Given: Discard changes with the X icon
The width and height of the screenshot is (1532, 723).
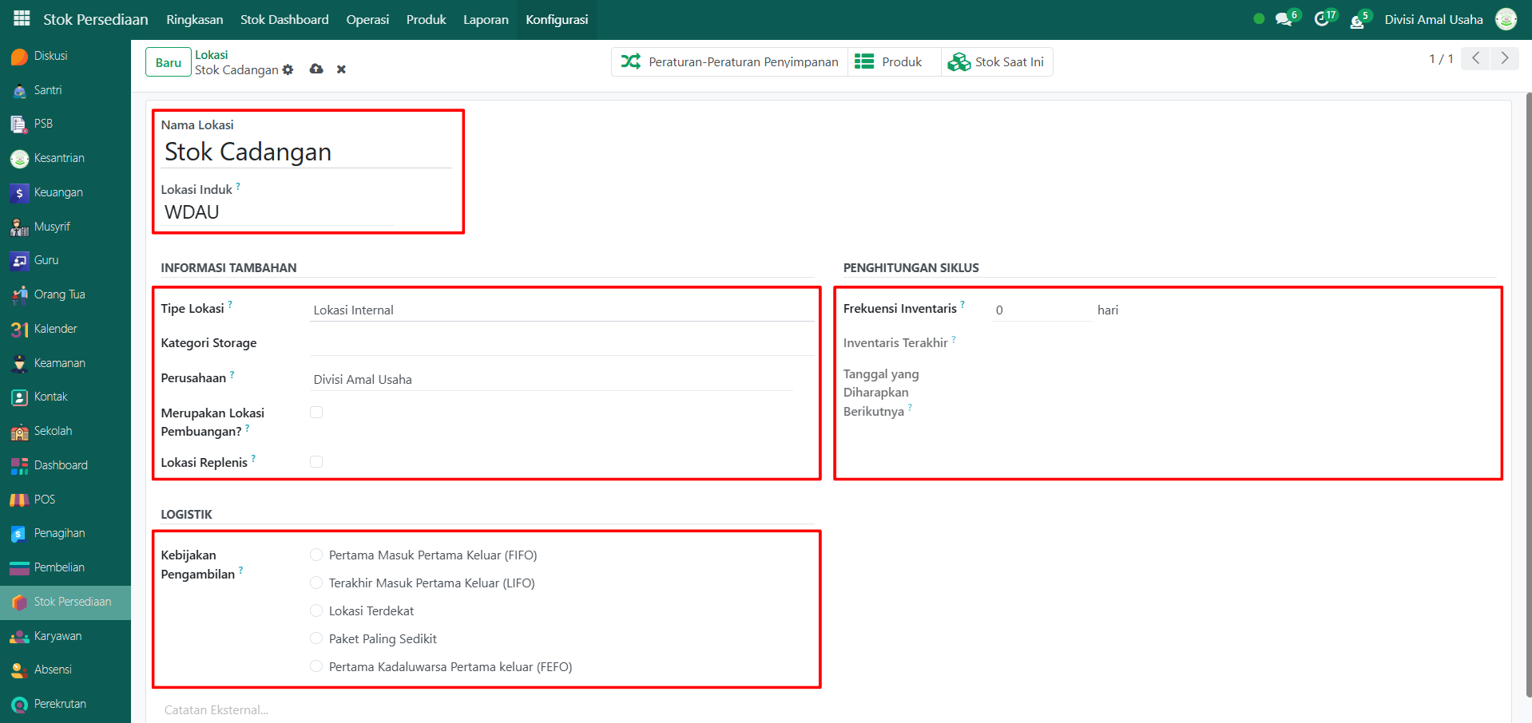Looking at the screenshot, I should (x=341, y=69).
